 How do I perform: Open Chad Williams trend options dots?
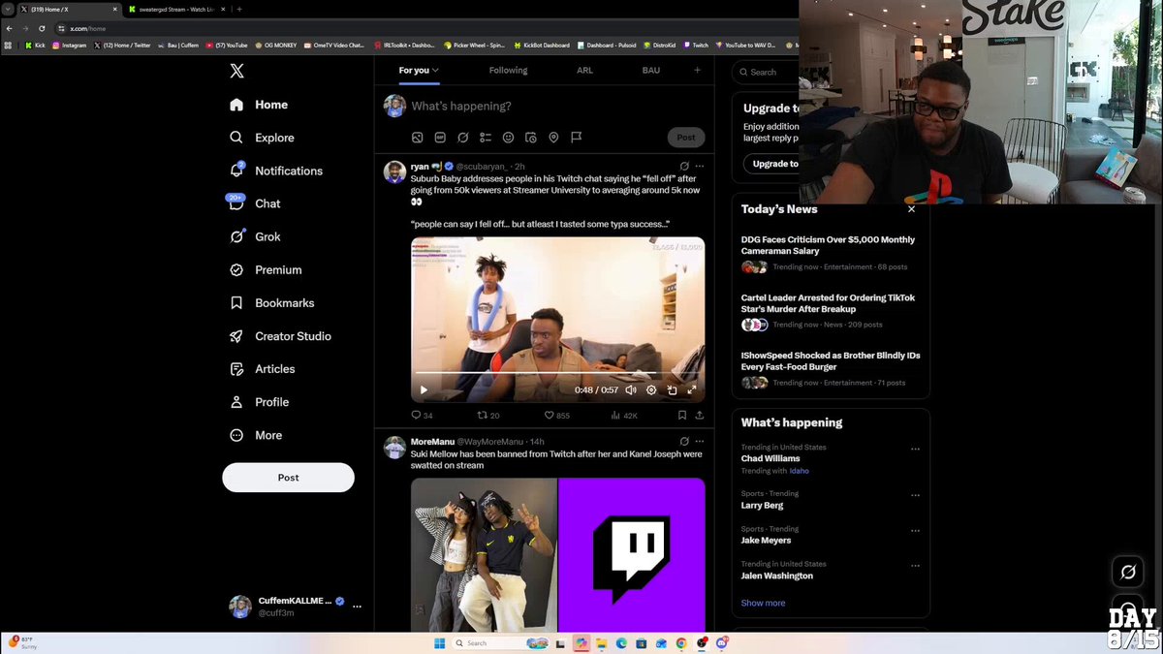pos(915,450)
